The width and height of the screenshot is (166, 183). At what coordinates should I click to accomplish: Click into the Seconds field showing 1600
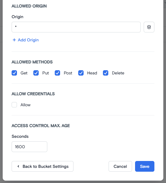pos(29,147)
